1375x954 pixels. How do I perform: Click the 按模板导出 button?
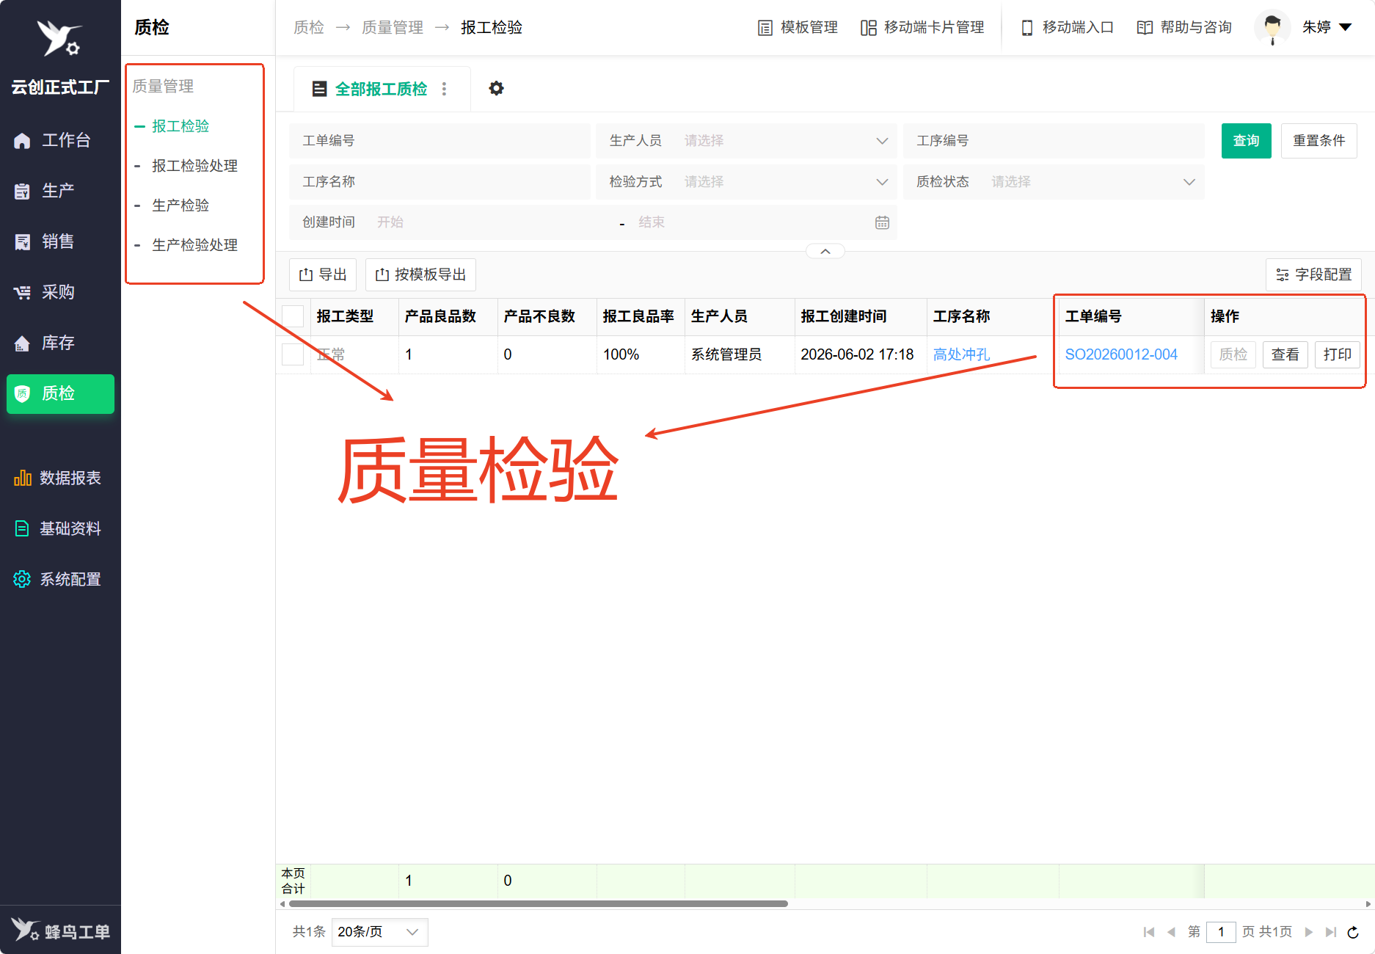point(420,274)
